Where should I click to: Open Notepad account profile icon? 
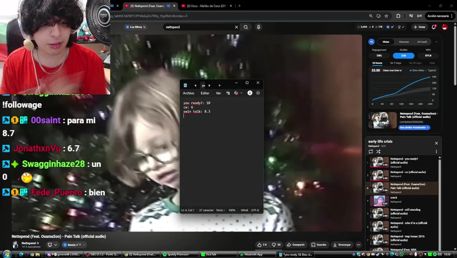click(x=250, y=93)
